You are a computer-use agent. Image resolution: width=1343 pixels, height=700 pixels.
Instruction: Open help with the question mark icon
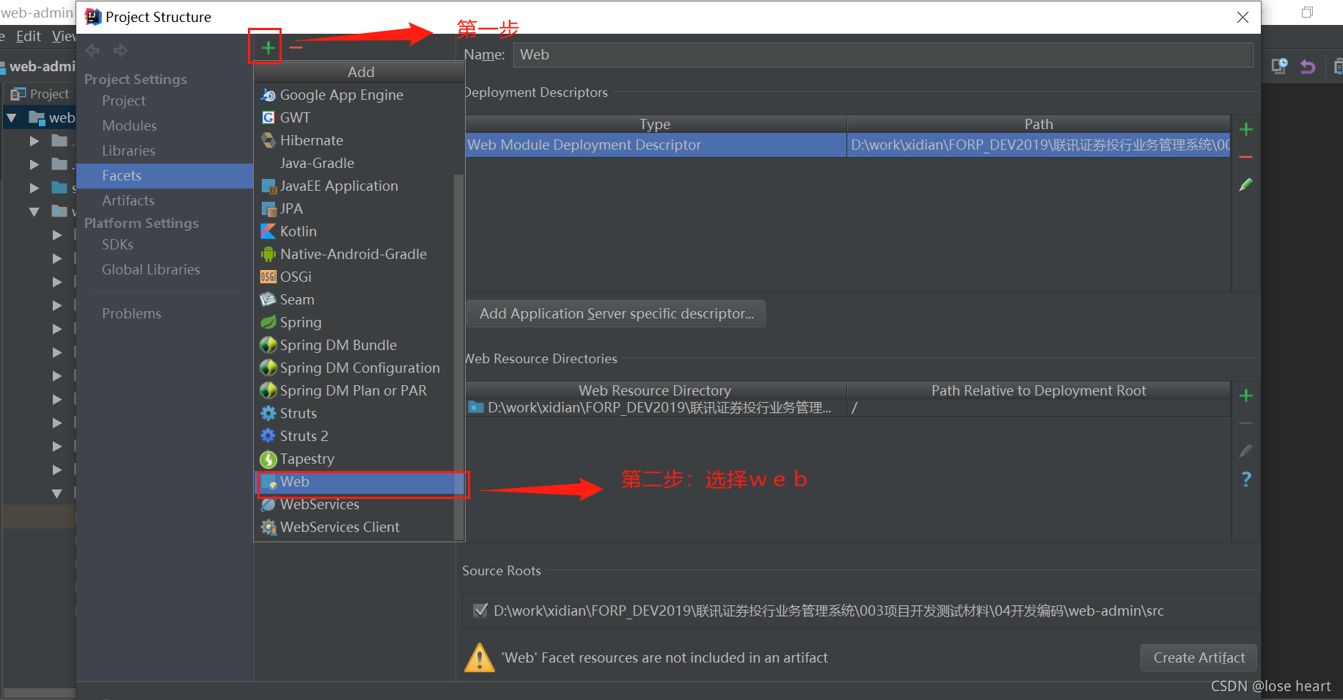coord(1245,479)
